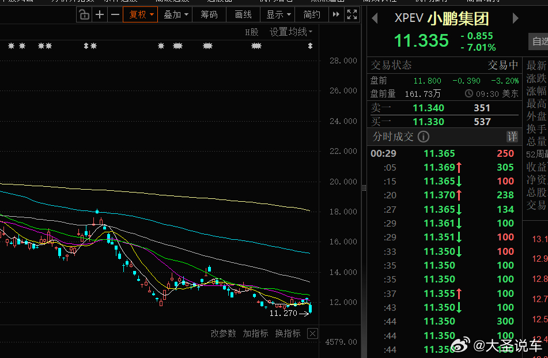Click the 09:30 美东 clock icon

469,94
